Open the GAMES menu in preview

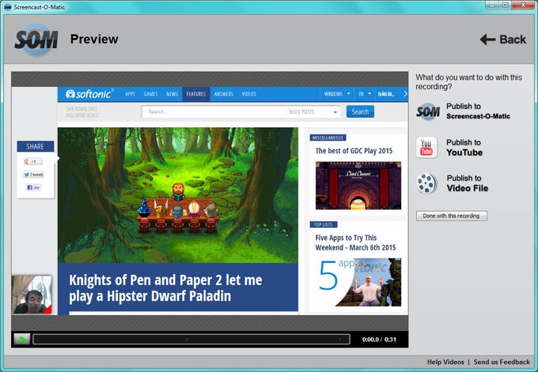click(150, 94)
